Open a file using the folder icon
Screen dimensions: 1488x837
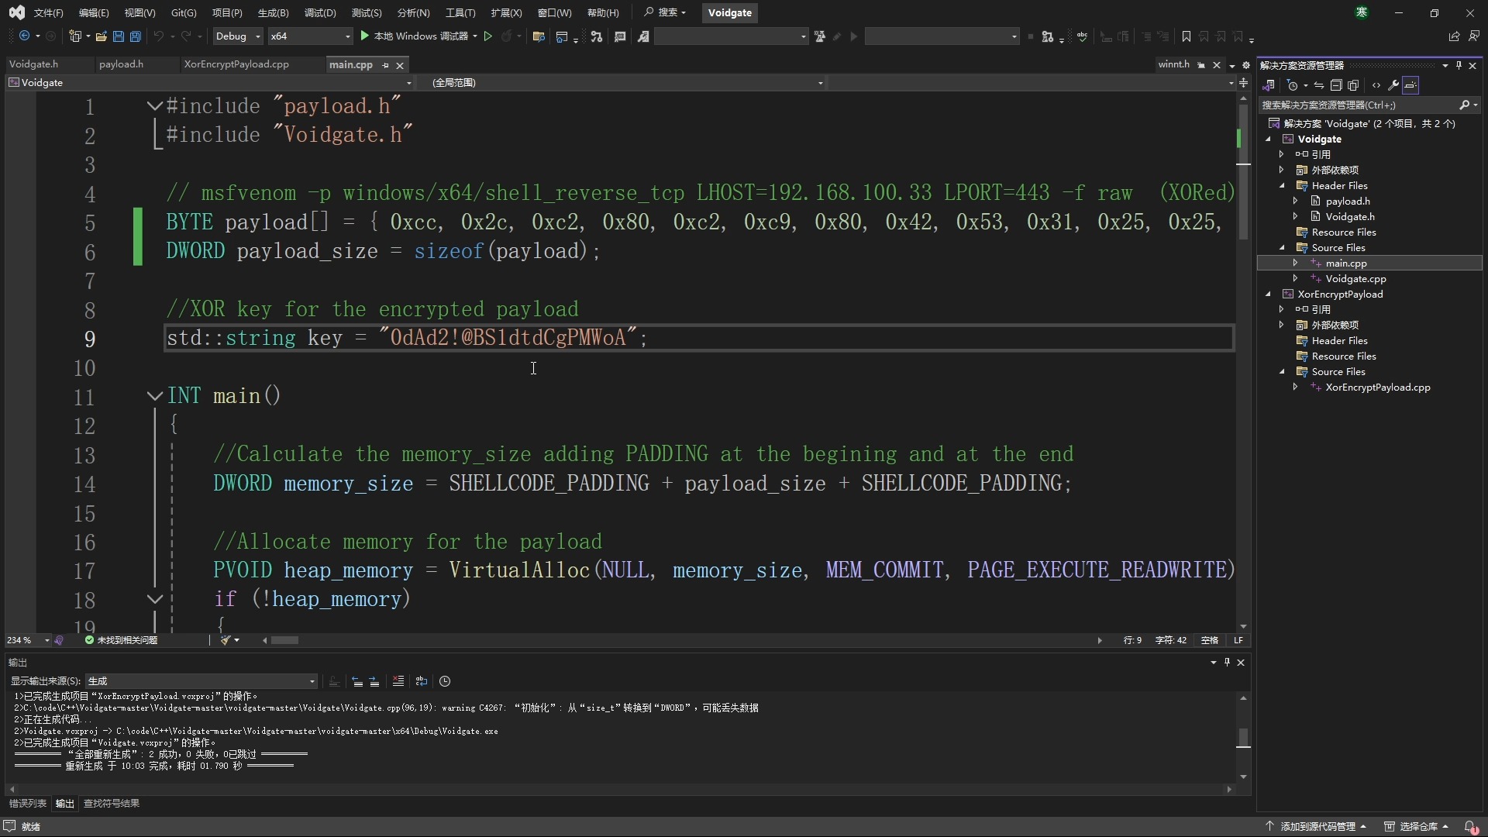pos(101,36)
